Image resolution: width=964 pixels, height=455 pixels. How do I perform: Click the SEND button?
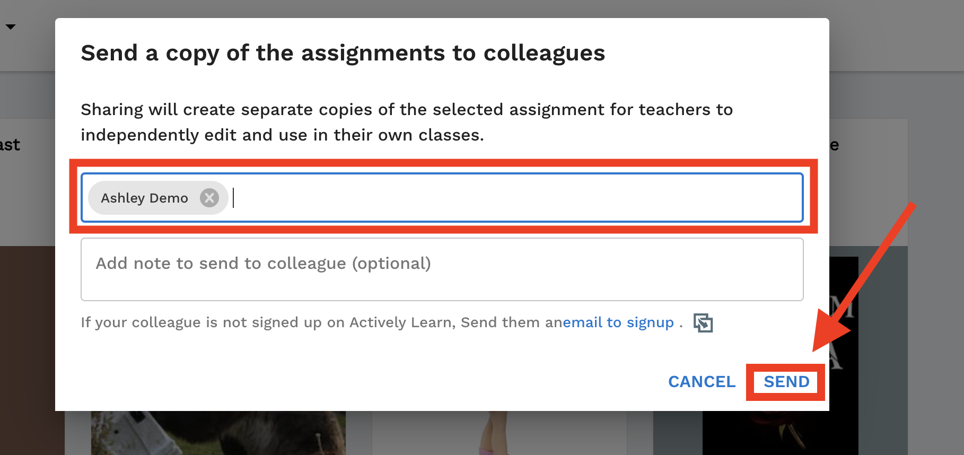[786, 382]
